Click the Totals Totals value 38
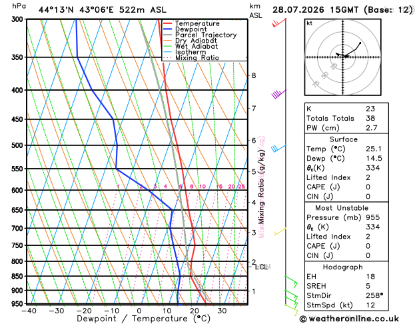This screenshot has width=419, height=324. tap(370, 118)
